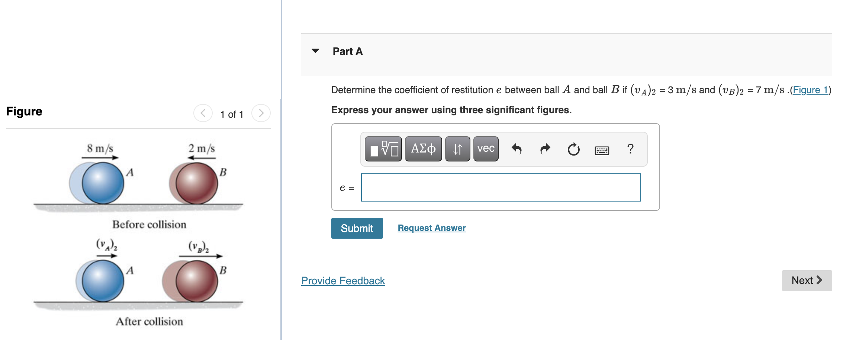856x340 pixels.
Task: Switch to the Part A panel header
Action: tap(347, 51)
